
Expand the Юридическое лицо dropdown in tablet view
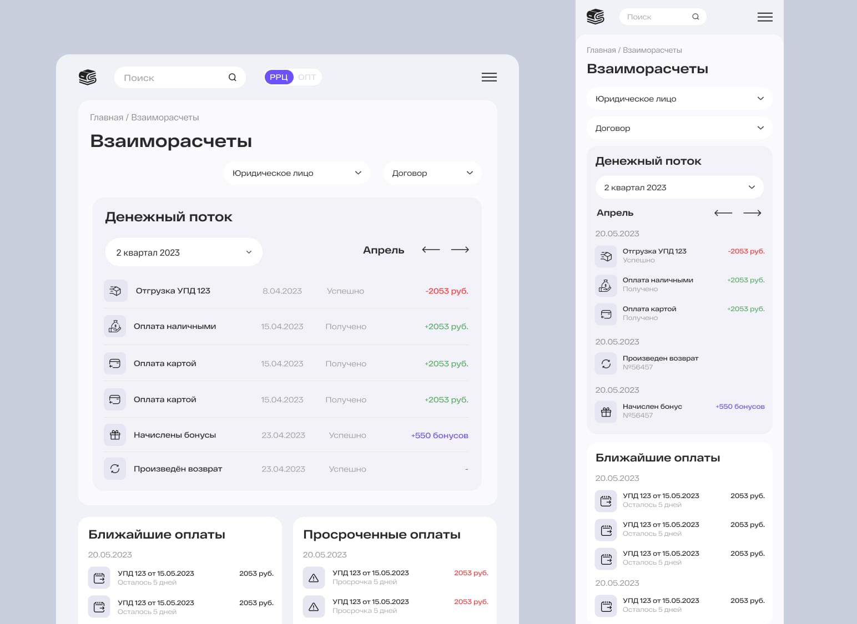pyautogui.click(x=296, y=173)
